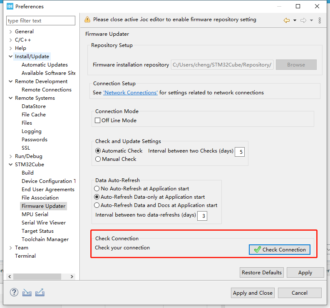Open Device Configuration Tool page
Viewport: 330px width, 308px height.
[49, 181]
